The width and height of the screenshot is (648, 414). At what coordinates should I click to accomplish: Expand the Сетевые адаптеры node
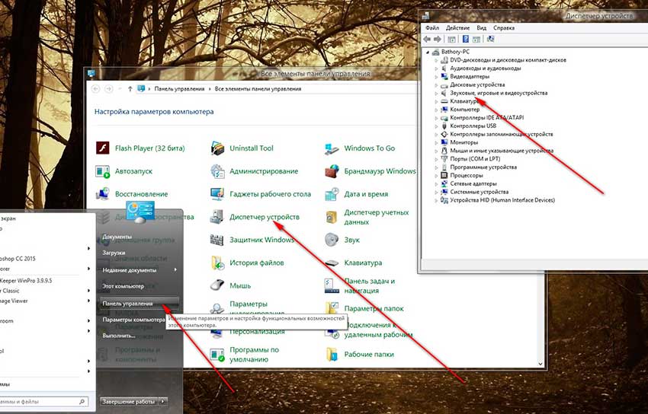point(436,183)
